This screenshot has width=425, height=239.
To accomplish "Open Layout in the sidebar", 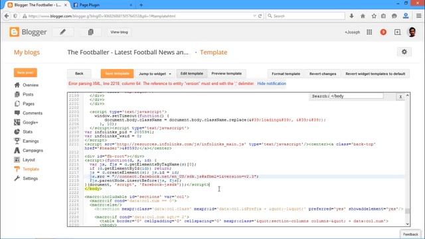I will 29,160.
